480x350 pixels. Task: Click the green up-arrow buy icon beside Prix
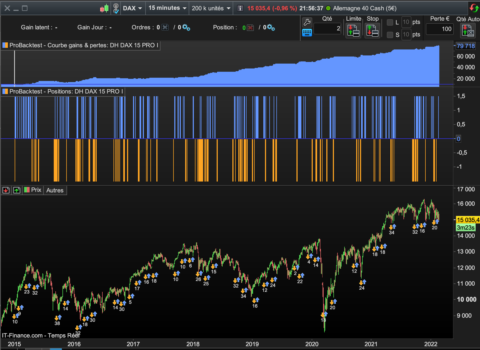tap(17, 190)
